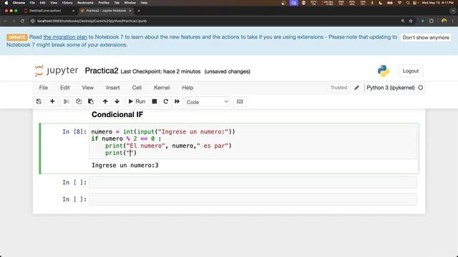This screenshot has width=458, height=257.
Task: Open Spotlight search in menu bar
Action: pyautogui.click(x=408, y=3)
